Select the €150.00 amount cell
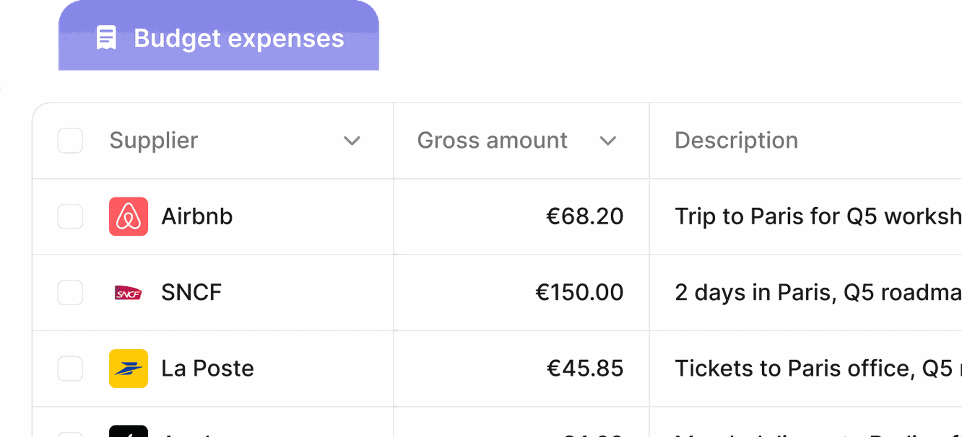Screen dimensions: 962x437 point(521,293)
